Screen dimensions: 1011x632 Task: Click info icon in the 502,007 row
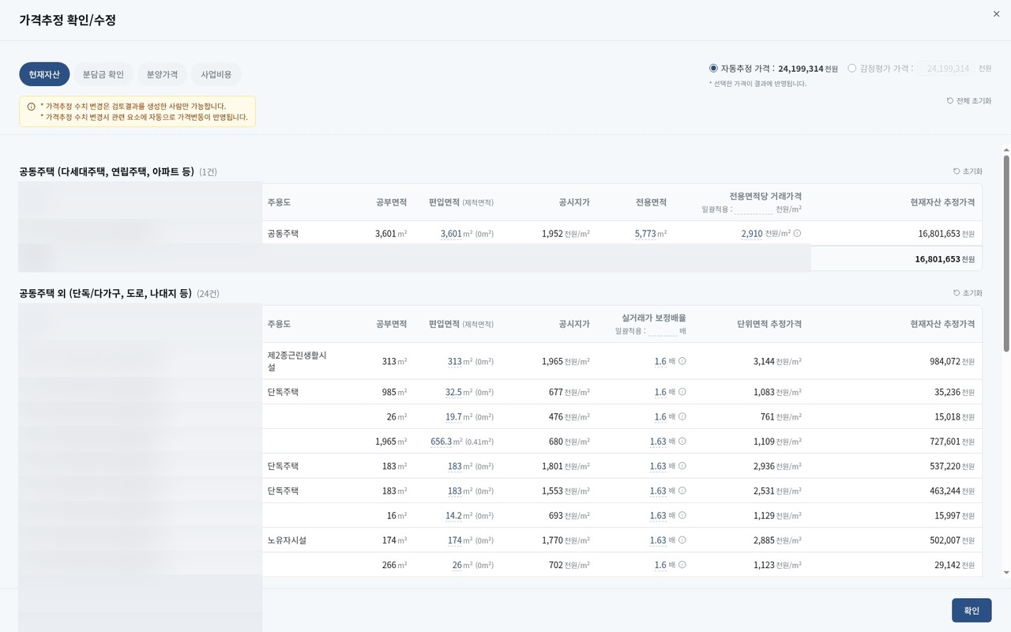(x=682, y=541)
